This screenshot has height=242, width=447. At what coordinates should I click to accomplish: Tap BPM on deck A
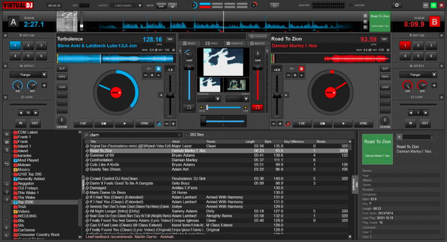click(x=170, y=39)
